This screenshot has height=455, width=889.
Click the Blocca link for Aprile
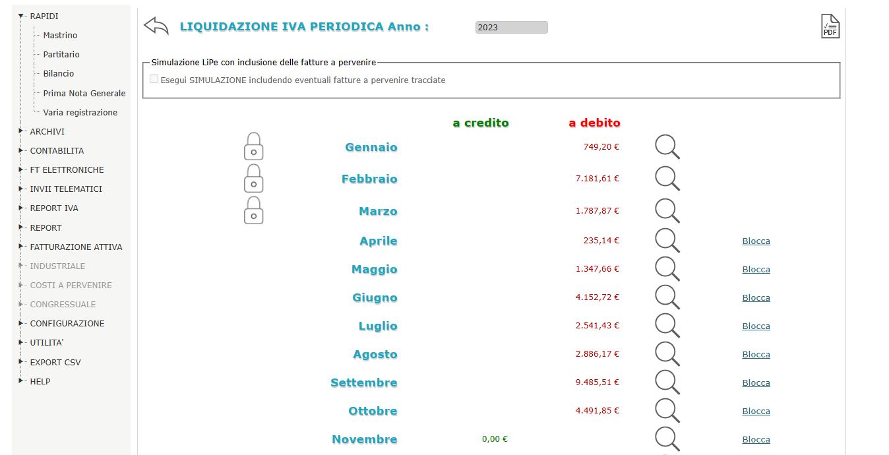pos(756,241)
